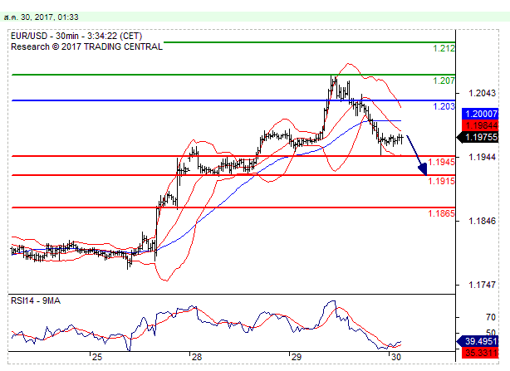
Task: Click the red RSI value tag 35.3311
Action: point(480,353)
